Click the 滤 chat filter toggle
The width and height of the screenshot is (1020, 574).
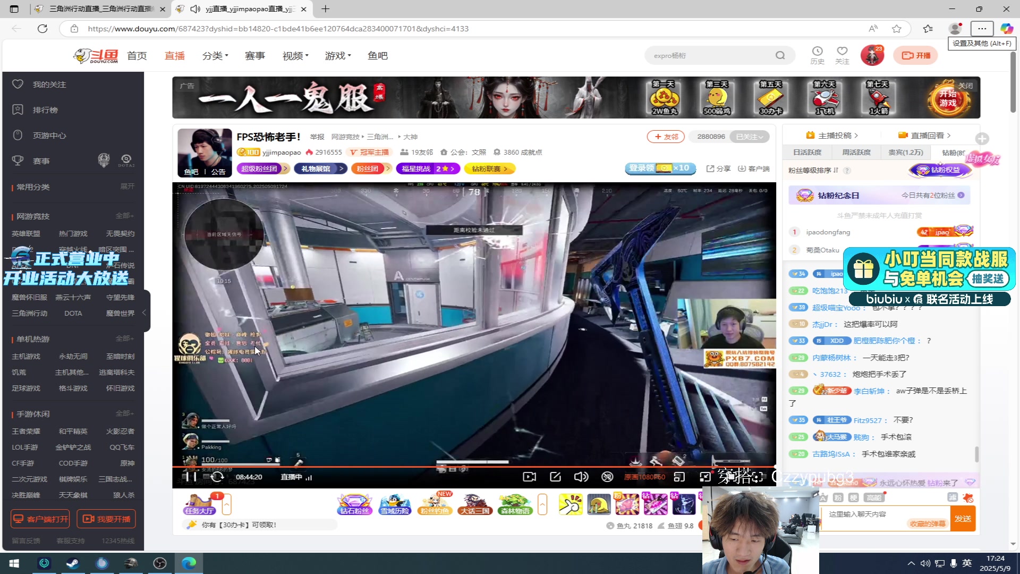(x=952, y=497)
